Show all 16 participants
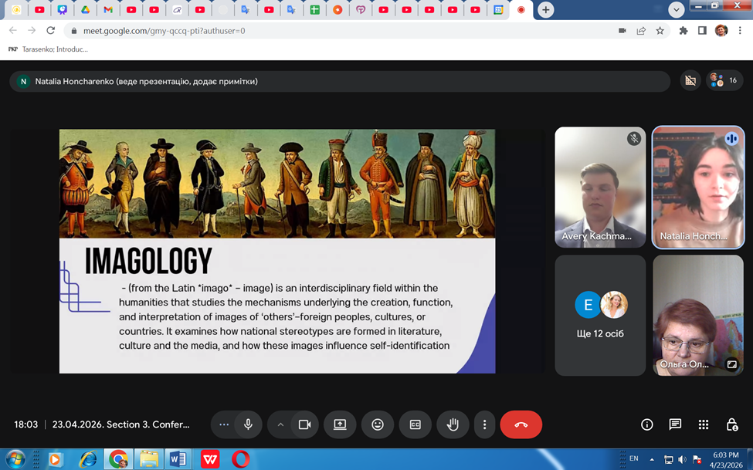This screenshot has width=753, height=470. tap(724, 81)
